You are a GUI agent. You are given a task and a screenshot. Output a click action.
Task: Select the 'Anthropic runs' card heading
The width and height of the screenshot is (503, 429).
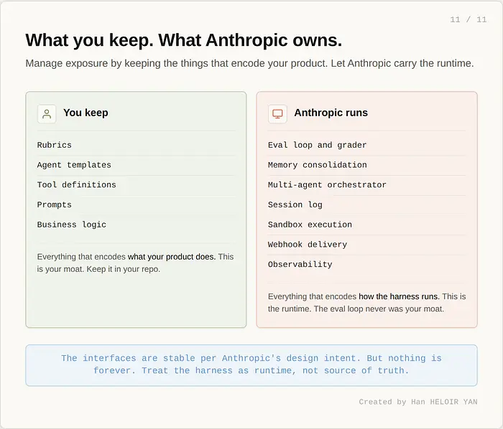point(331,113)
